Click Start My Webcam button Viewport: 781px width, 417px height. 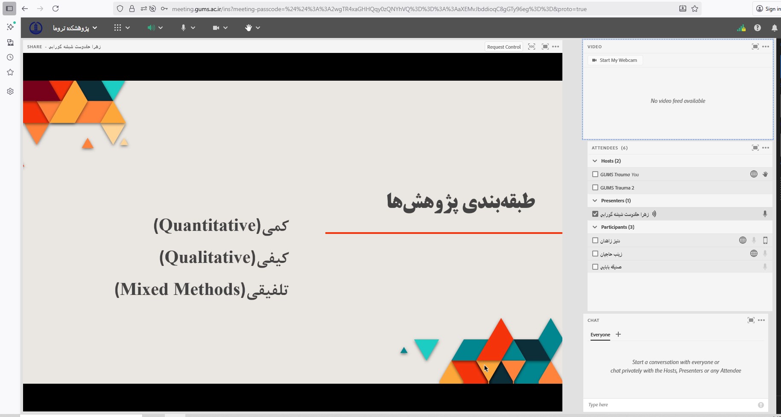click(x=615, y=60)
